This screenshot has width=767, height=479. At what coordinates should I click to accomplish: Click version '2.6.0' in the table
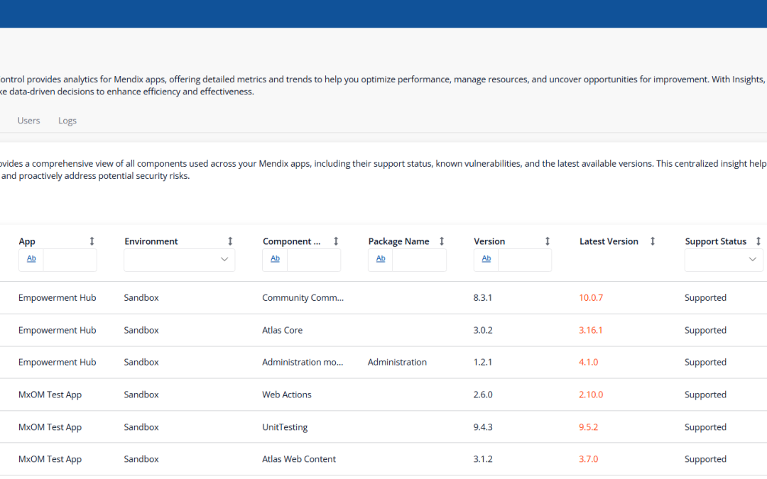coord(483,395)
